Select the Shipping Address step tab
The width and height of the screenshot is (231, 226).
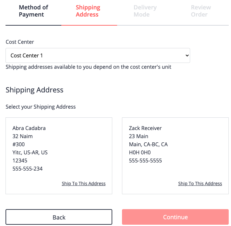88,11
